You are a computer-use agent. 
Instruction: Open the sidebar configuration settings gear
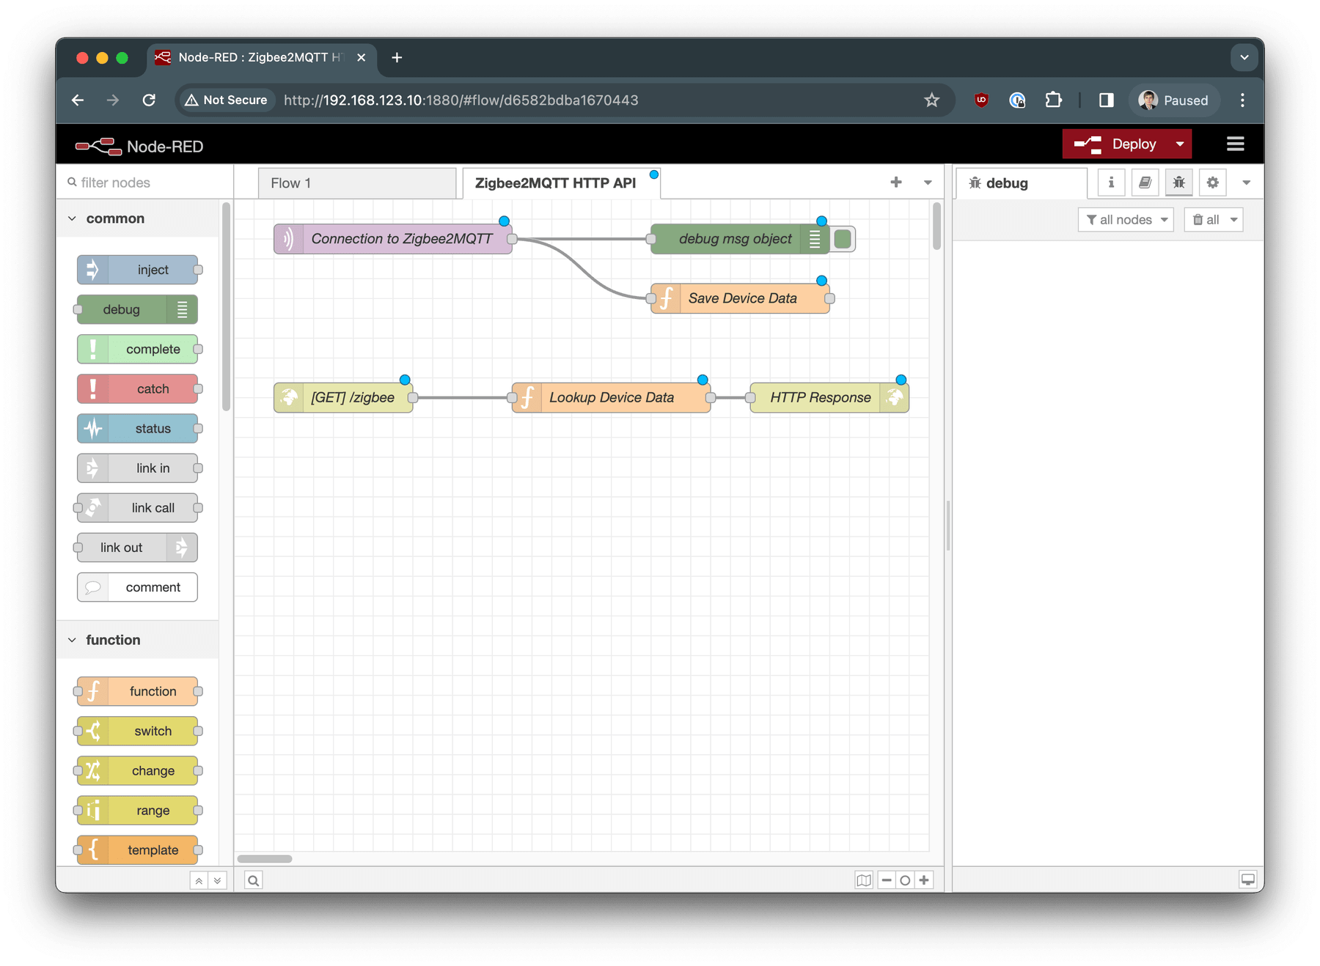click(x=1212, y=182)
